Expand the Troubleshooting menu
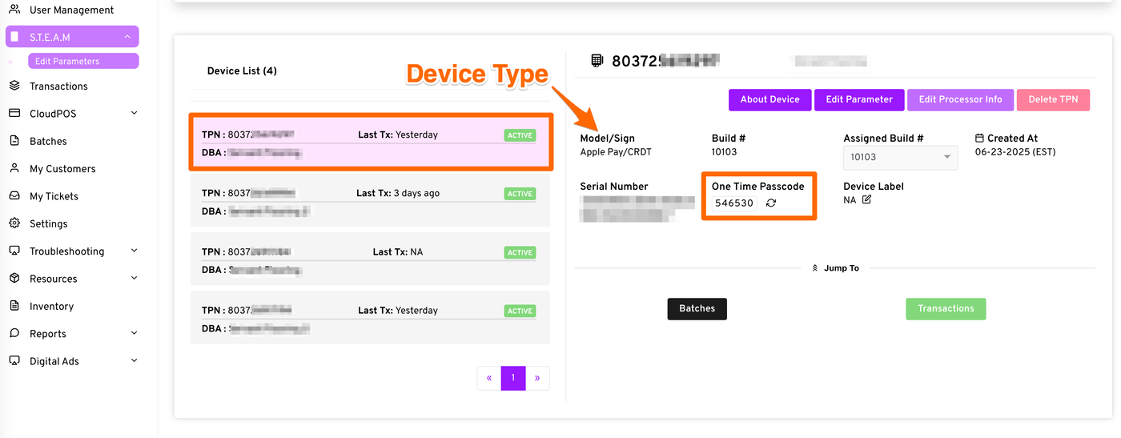 [134, 251]
